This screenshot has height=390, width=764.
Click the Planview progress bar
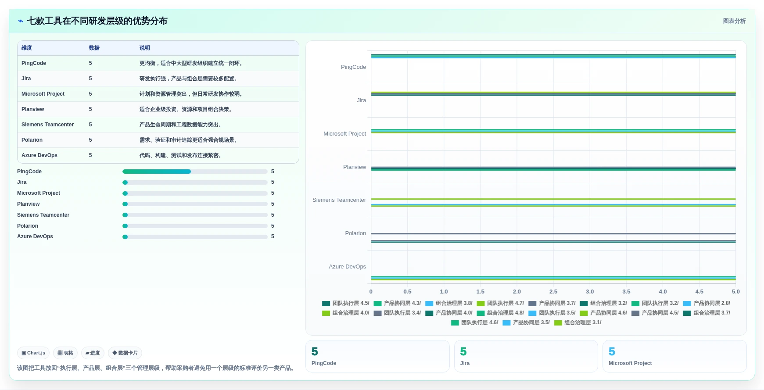(x=195, y=204)
